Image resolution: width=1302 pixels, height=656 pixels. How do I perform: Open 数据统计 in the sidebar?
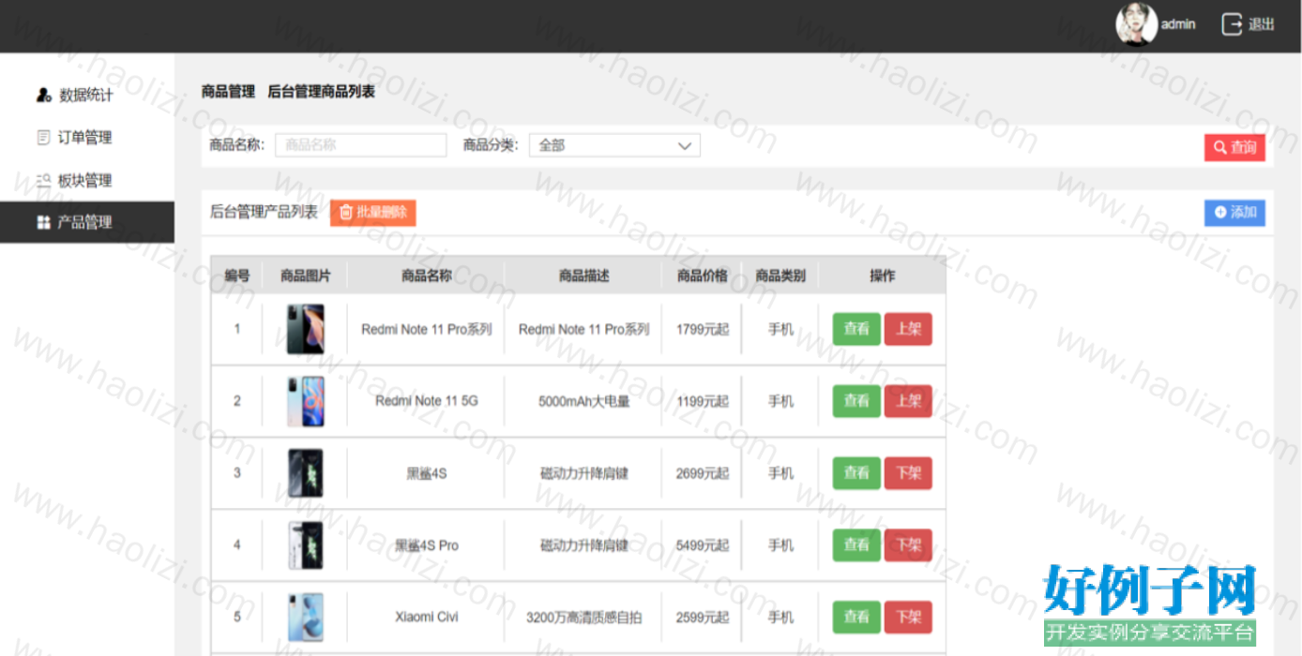click(86, 95)
